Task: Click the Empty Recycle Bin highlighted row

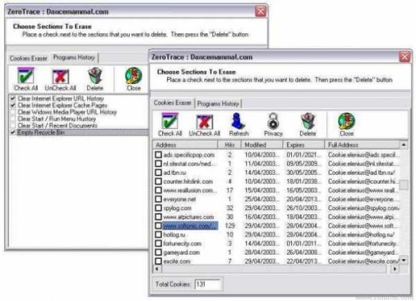Action: tap(82, 132)
